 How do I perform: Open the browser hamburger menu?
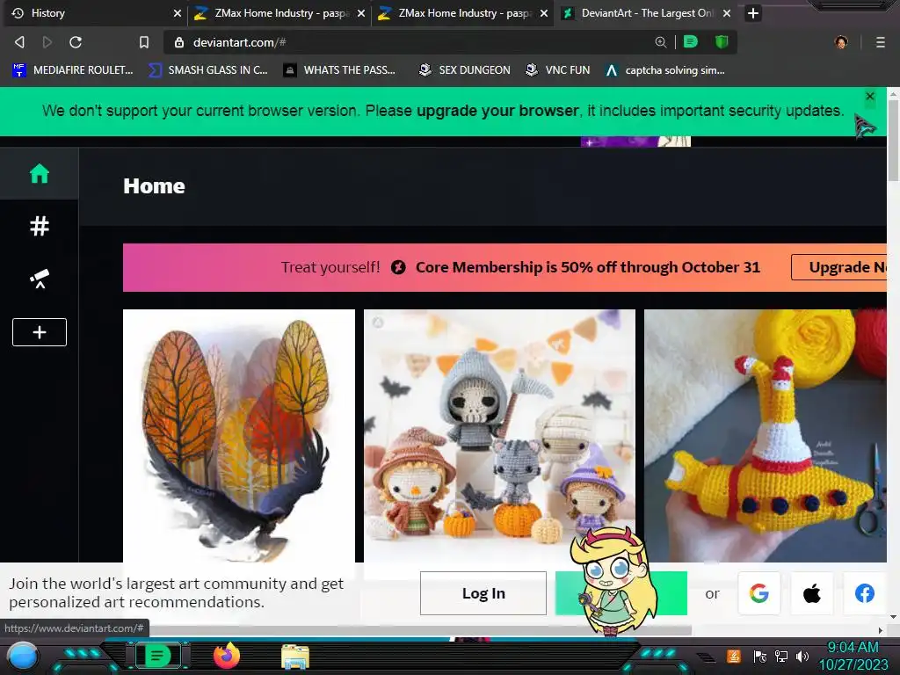[x=880, y=42]
